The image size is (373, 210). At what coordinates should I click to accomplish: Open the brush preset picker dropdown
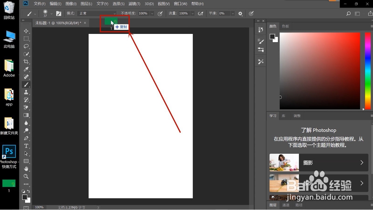tap(51, 14)
